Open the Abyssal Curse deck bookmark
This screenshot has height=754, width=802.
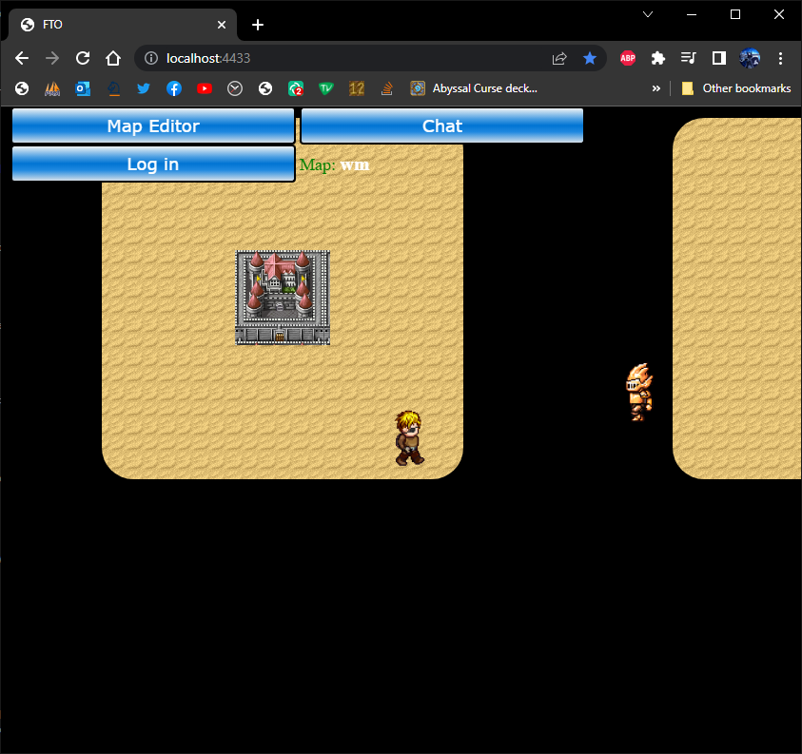pyautogui.click(x=474, y=88)
